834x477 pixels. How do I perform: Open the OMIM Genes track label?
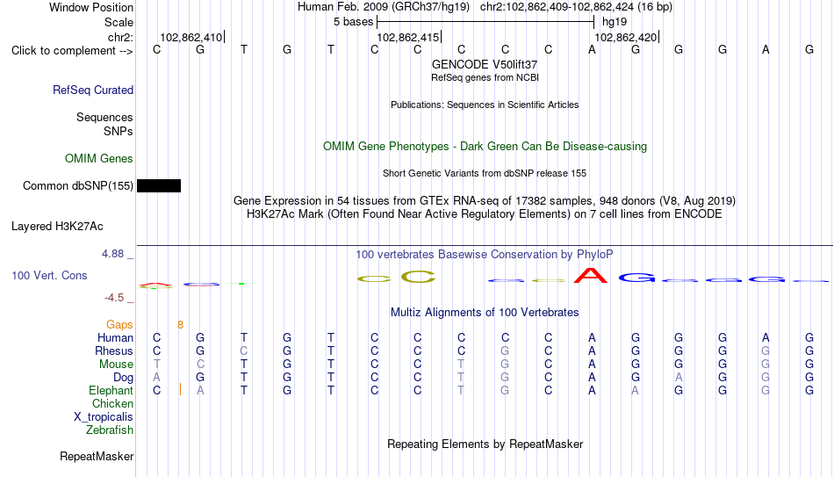tap(99, 159)
